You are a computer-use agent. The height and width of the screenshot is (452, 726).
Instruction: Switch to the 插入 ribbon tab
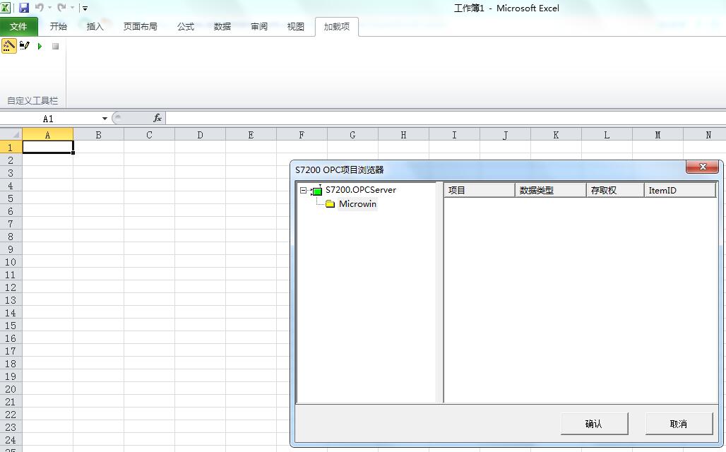[95, 26]
